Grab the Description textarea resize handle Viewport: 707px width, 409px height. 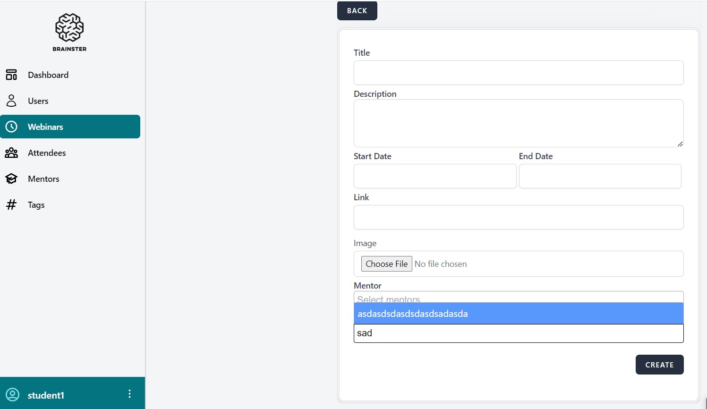680,144
